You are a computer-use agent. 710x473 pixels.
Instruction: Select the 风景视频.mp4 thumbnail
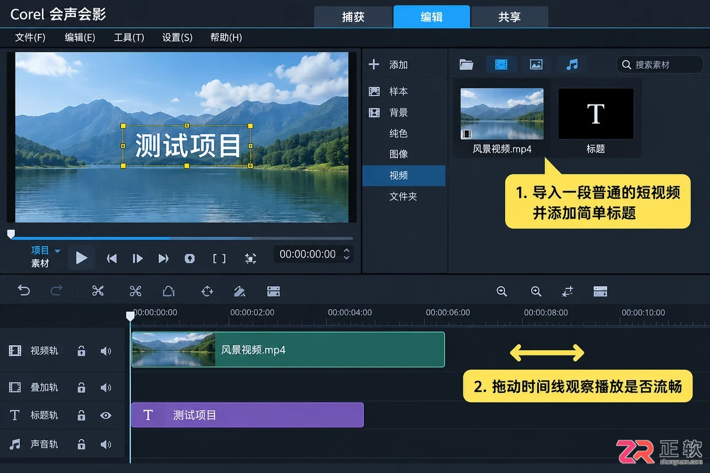click(502, 114)
